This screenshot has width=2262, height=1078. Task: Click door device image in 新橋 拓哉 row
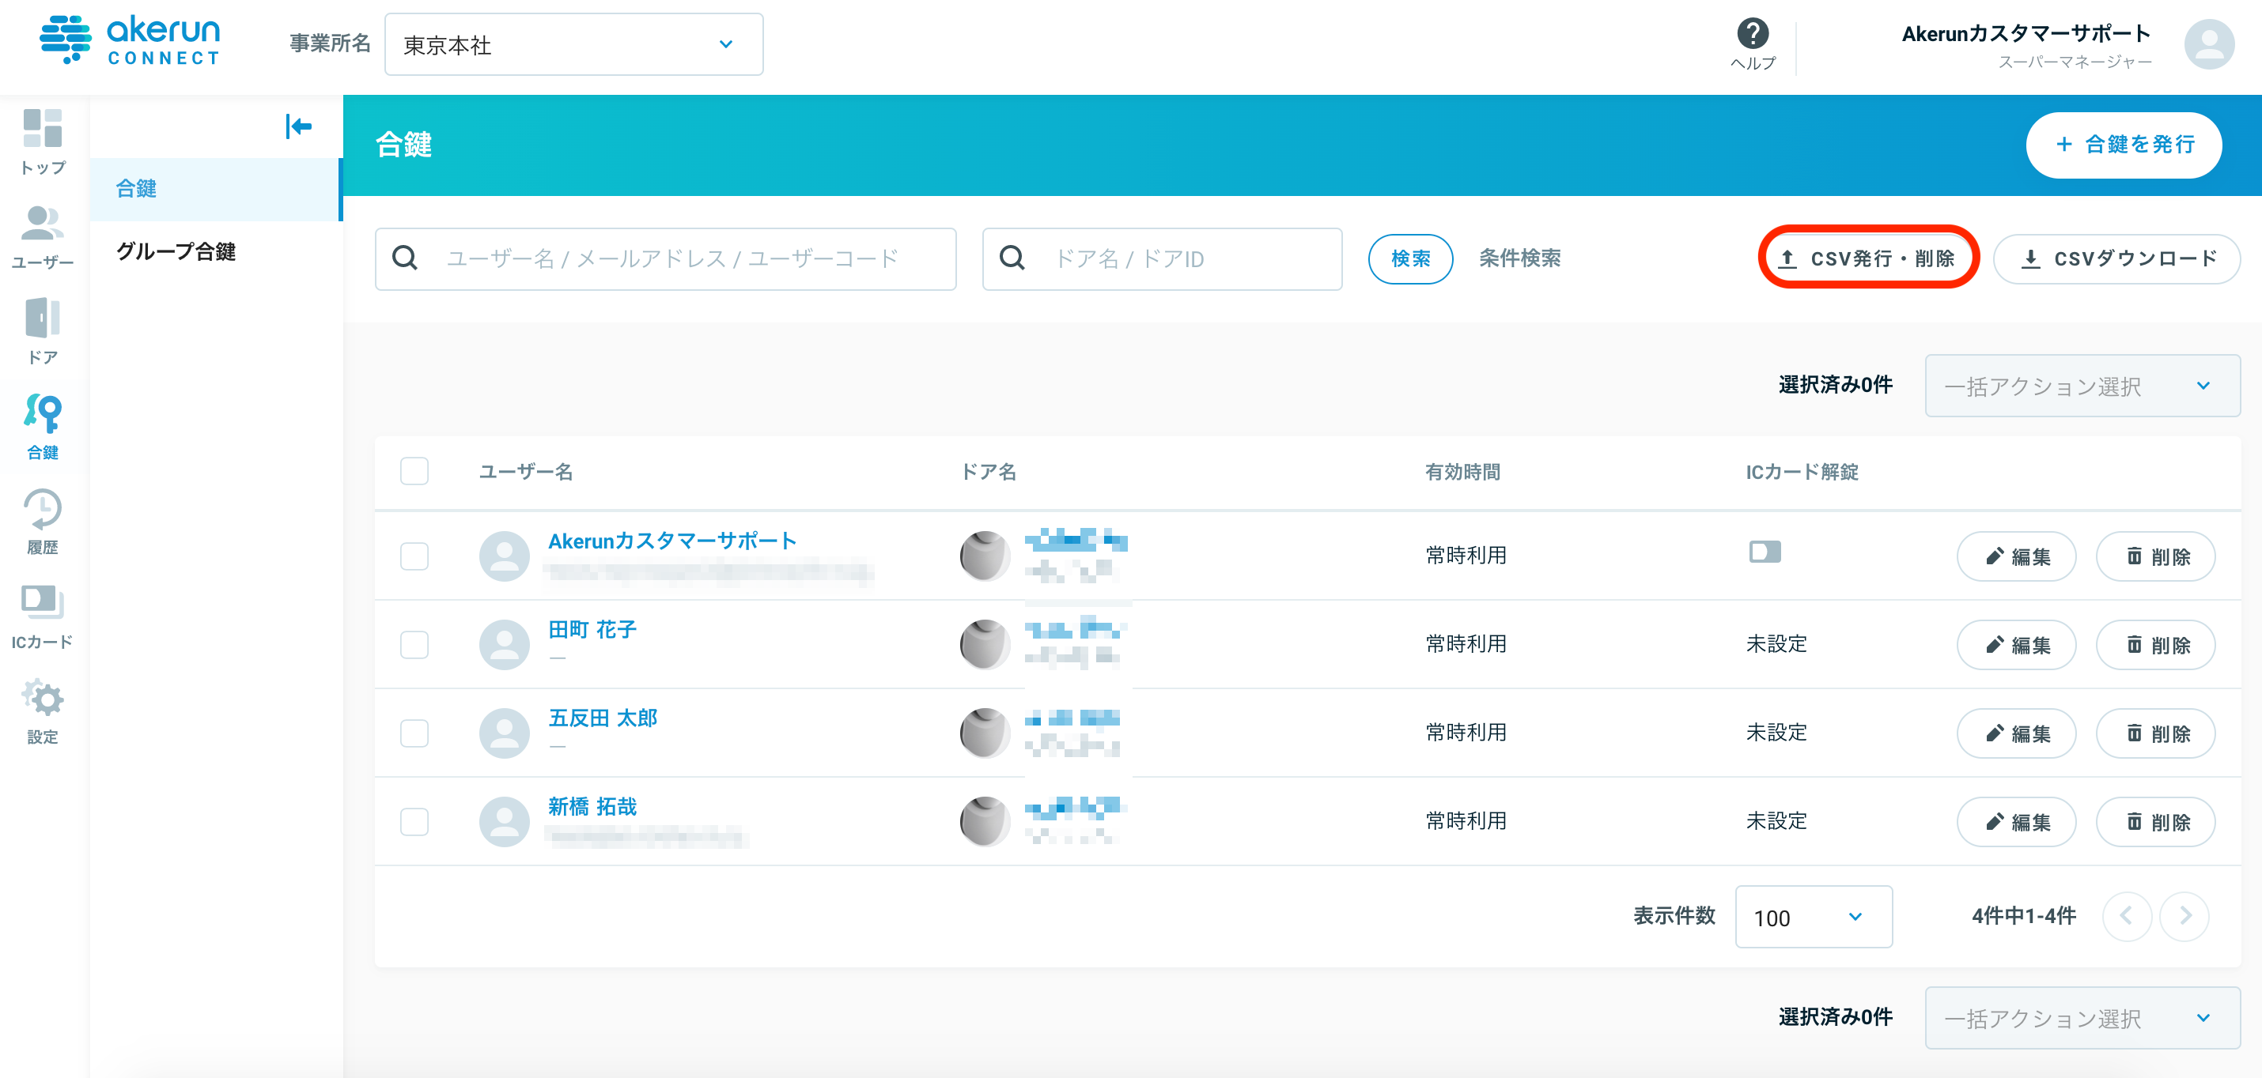[985, 822]
